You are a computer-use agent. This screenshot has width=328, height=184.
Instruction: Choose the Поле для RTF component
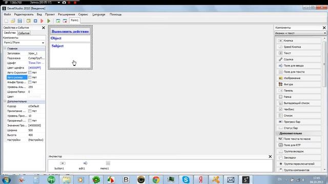[299, 145]
